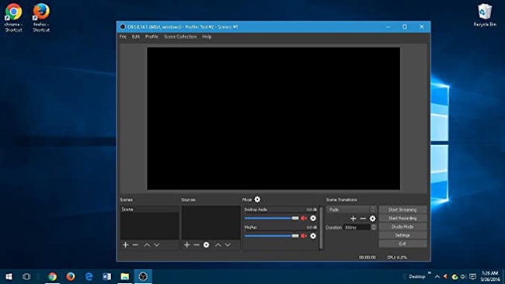Open the Edit menu
The image size is (505, 284).
(x=136, y=36)
